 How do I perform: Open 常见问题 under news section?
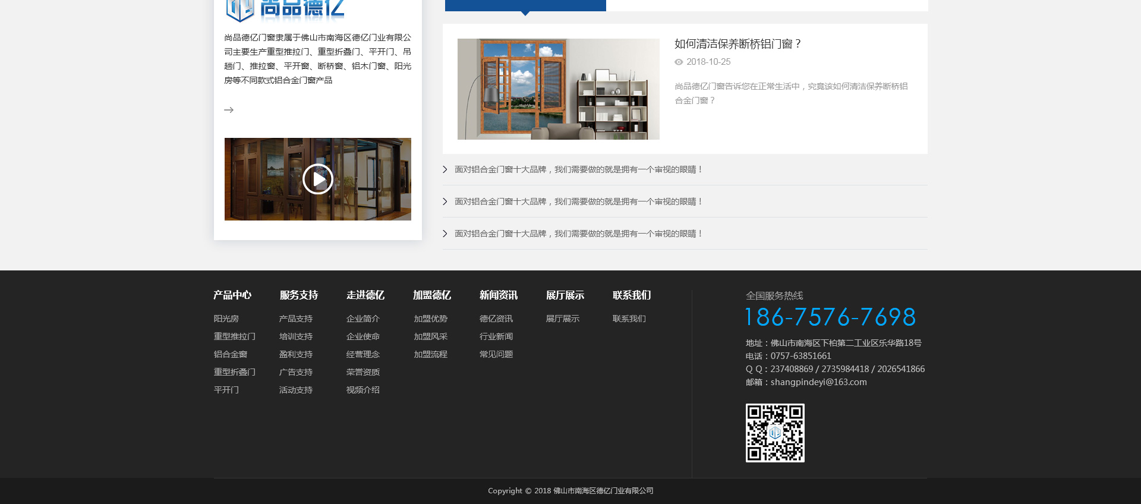click(496, 354)
